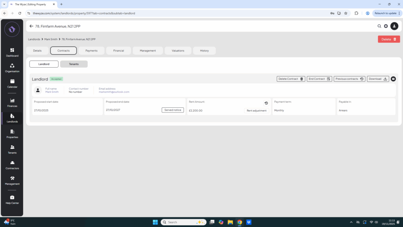Open Dashboard from the sidebar
Image resolution: width=403 pixels, height=227 pixels.
[x=12, y=52]
